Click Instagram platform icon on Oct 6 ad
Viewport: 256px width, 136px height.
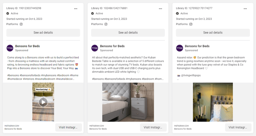pyautogui.click(x=21, y=24)
